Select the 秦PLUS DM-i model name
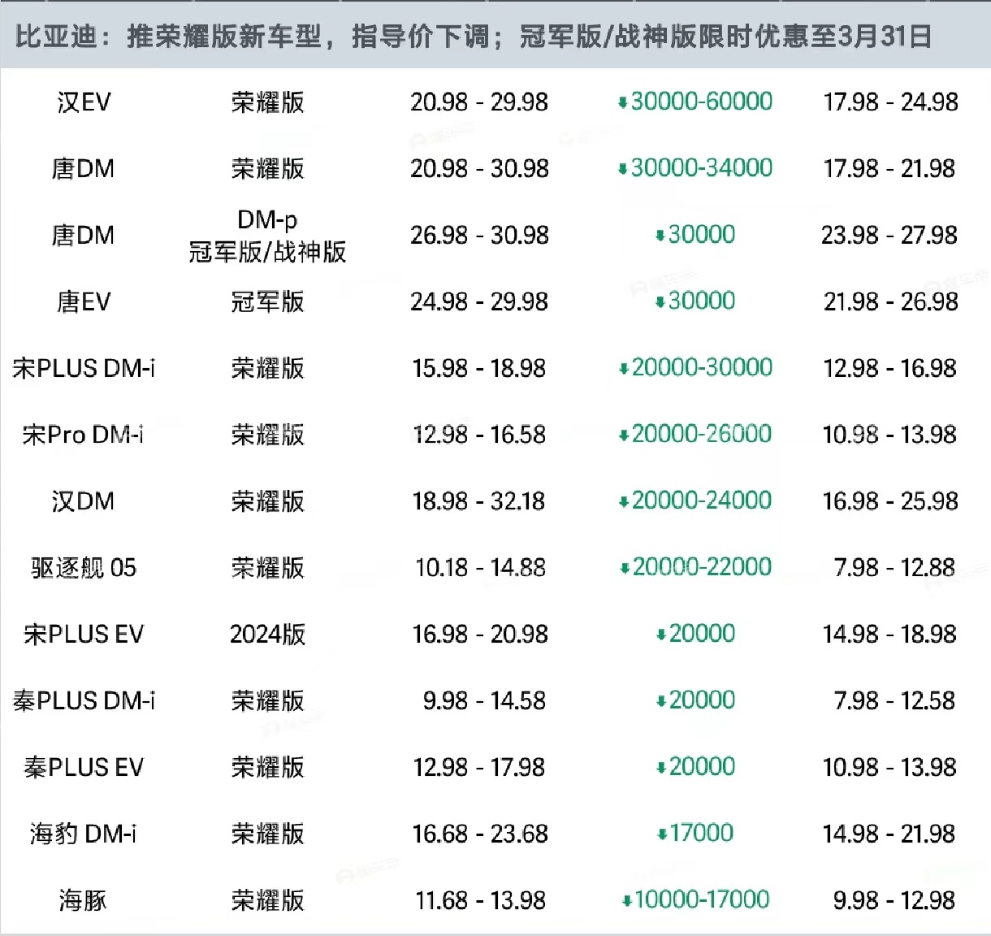This screenshot has height=936, width=991. [84, 702]
